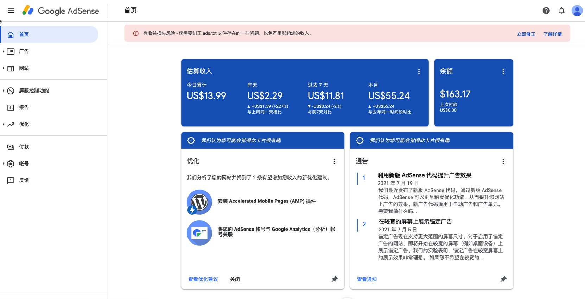Open the Help question mark icon
This screenshot has width=585, height=299.
pos(546,11)
